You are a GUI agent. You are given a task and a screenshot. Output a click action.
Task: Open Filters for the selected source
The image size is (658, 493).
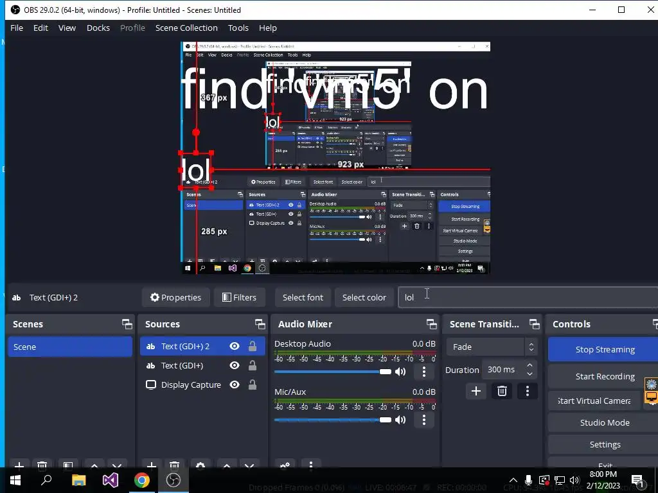coord(239,297)
